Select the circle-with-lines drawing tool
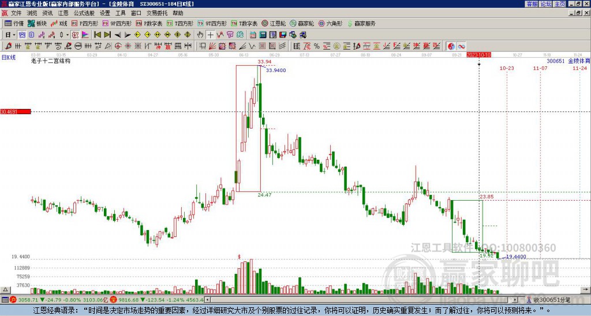Viewport: 591px width, 316px height. pyautogui.click(x=78, y=46)
